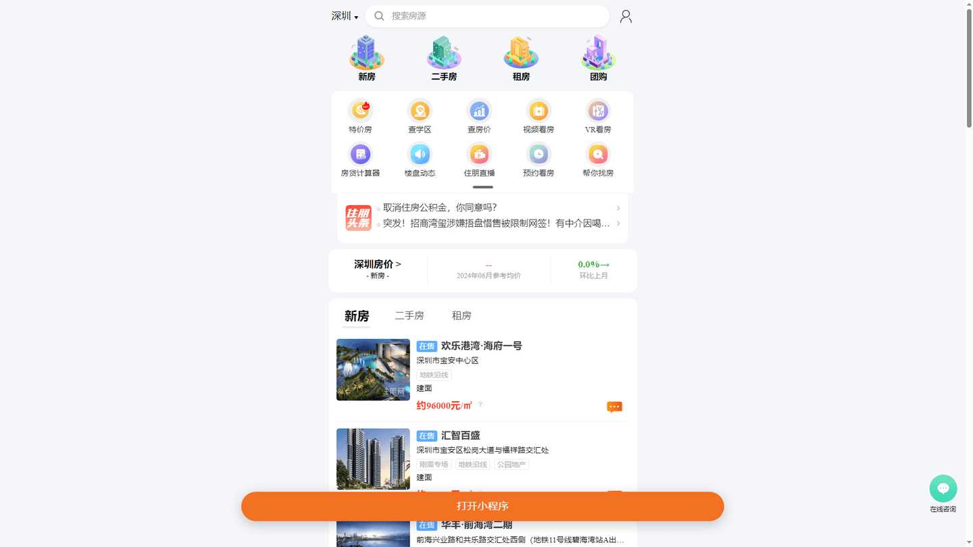Click price question-mark icon for 欢乐港湾·海府一号
This screenshot has height=547, width=973.
click(480, 405)
